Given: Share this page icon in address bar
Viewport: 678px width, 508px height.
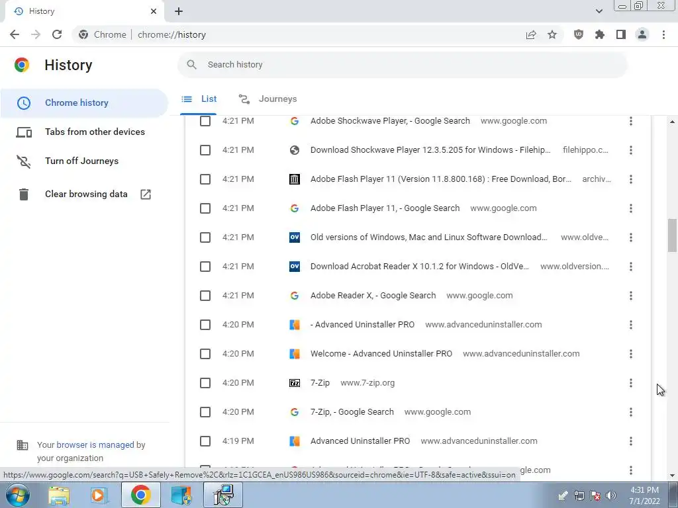Looking at the screenshot, I should [531, 34].
